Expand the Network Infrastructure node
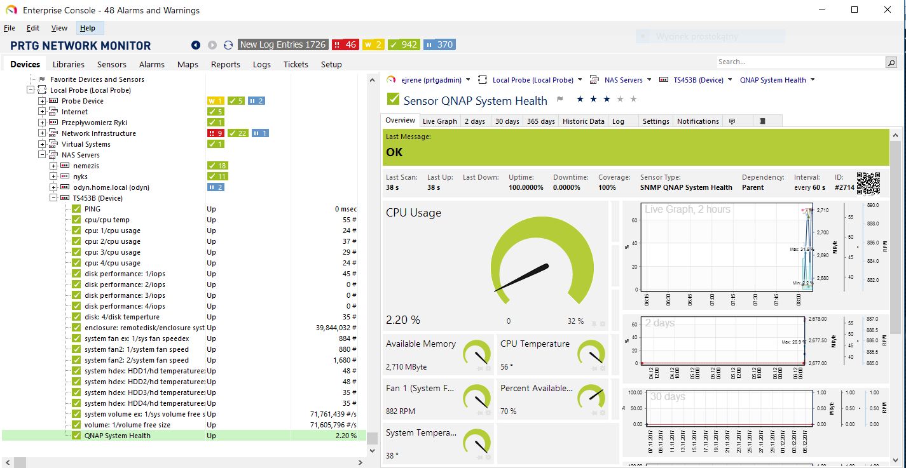Viewport: 906px width, 468px height. 42,133
